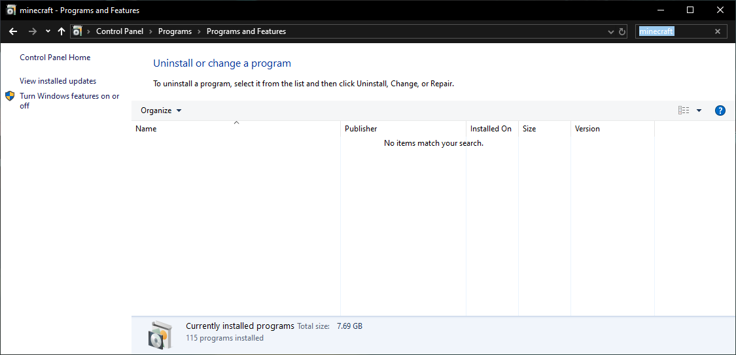Click the '7.69 GB' total size value
This screenshot has width=736, height=355.
click(x=350, y=326)
